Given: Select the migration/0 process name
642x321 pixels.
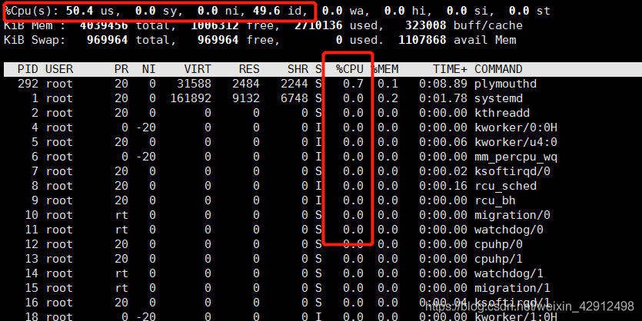Looking at the screenshot, I should pyautogui.click(x=512, y=215).
